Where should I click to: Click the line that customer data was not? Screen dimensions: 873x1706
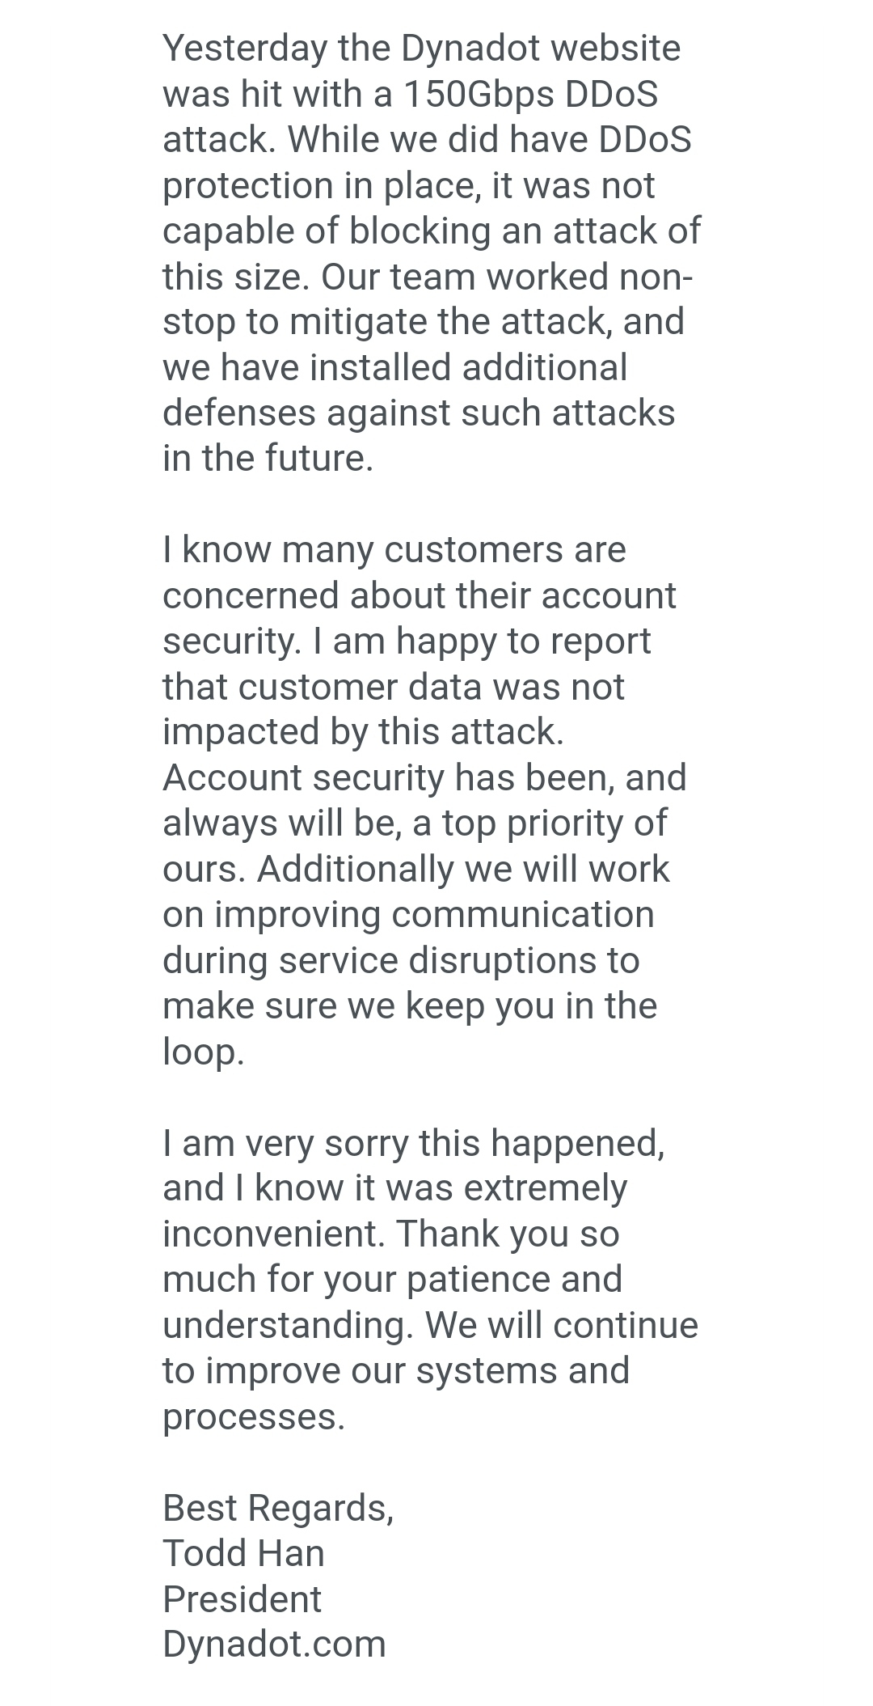coord(393,687)
